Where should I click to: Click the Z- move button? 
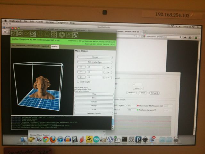point(81,77)
